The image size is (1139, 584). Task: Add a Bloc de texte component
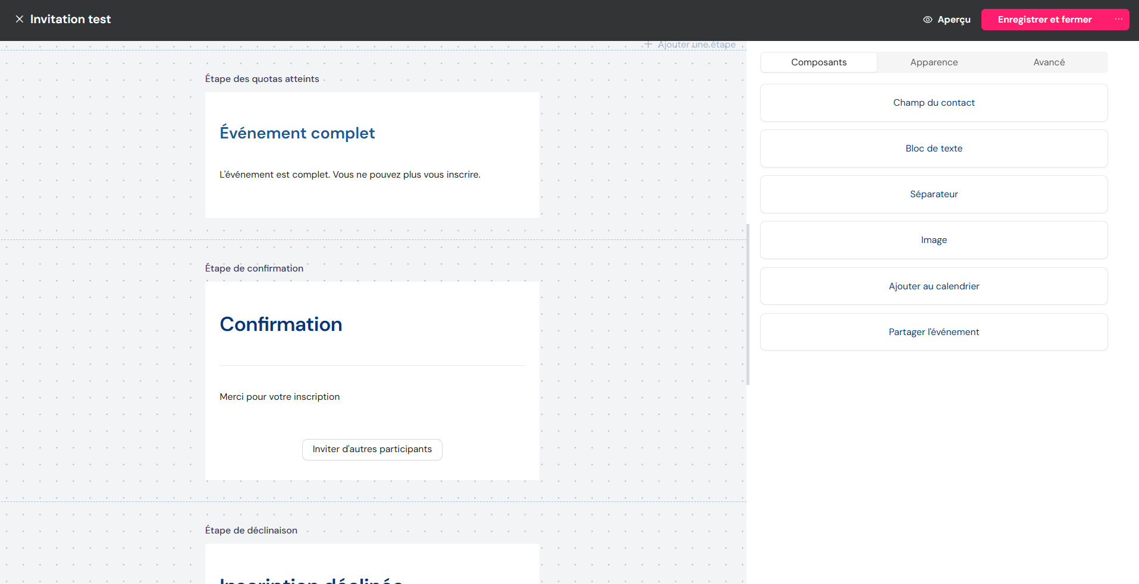point(934,149)
